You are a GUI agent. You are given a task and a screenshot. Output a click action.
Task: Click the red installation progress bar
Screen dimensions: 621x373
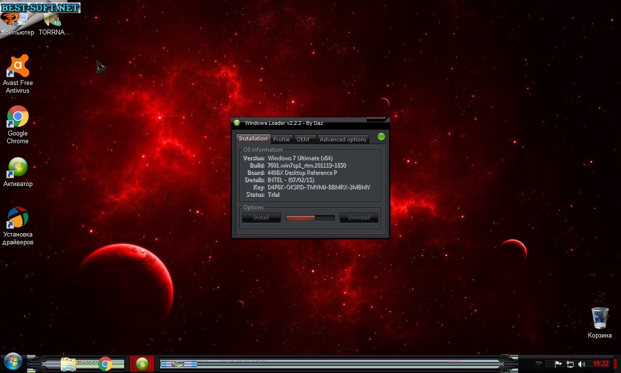310,218
